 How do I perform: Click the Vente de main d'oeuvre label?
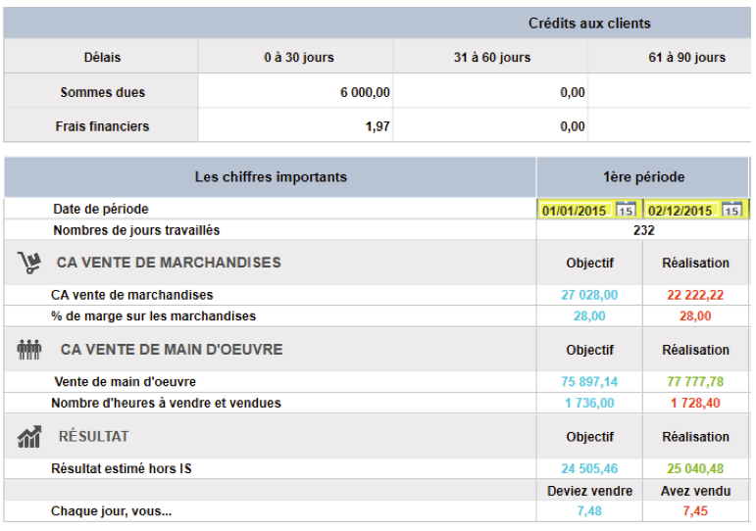click(x=126, y=382)
